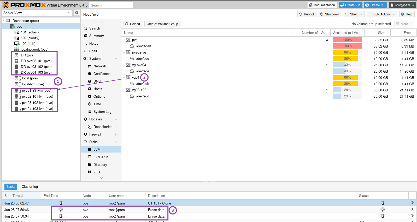Open Documentation
This screenshot has height=222, width=417.
[322, 5]
